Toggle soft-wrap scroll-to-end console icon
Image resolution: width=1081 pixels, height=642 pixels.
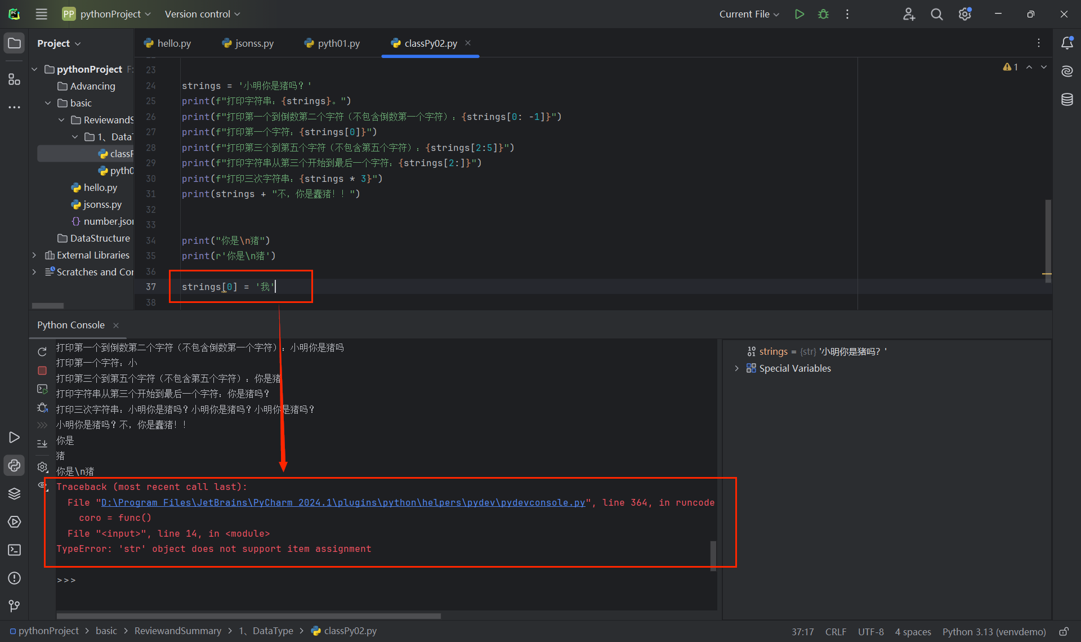tap(42, 444)
